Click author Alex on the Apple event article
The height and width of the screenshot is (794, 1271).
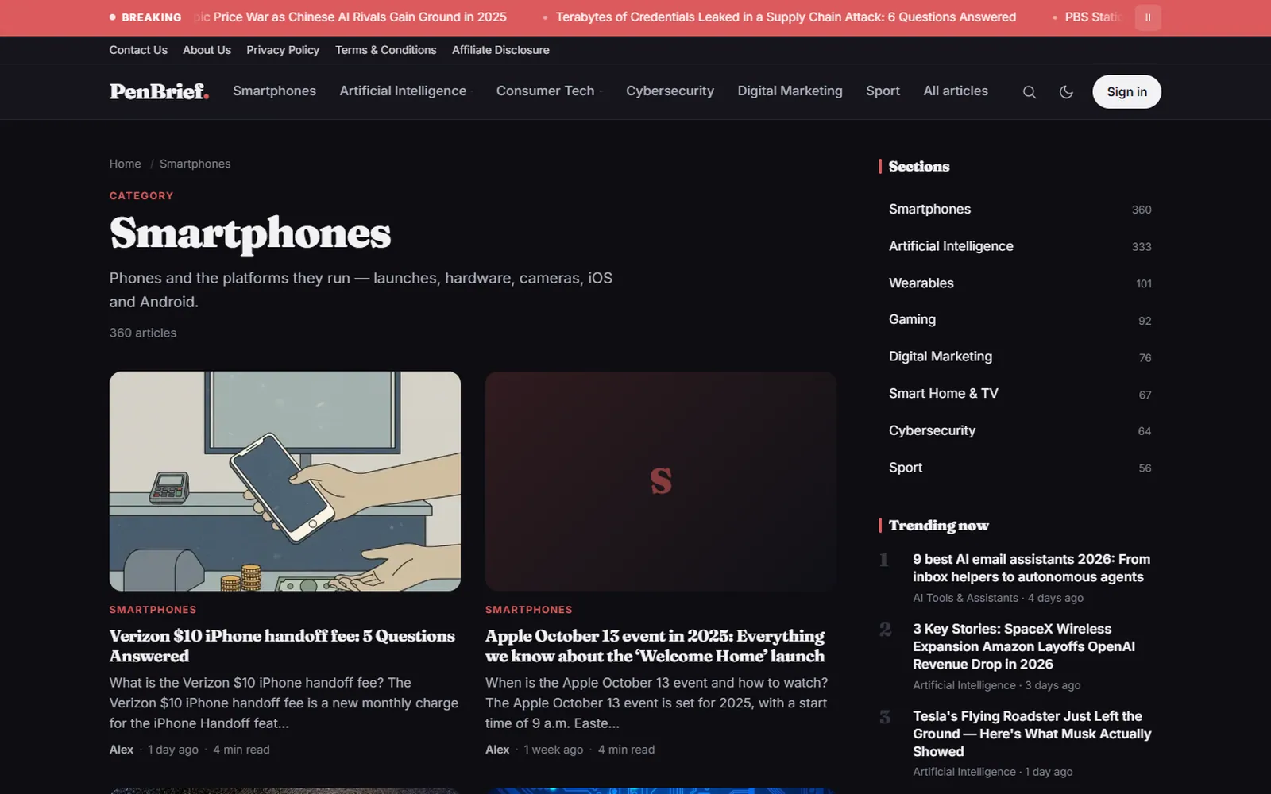tap(497, 750)
